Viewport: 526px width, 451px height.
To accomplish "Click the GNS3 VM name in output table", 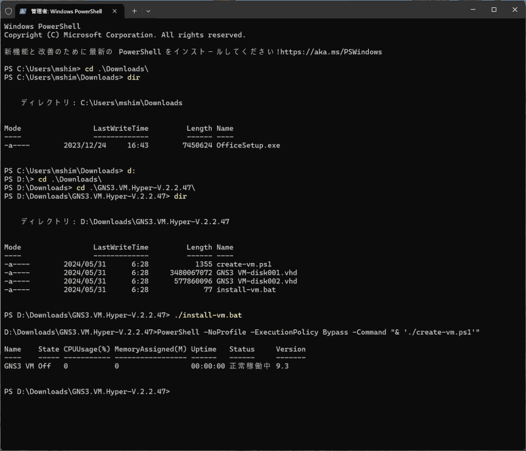I will 19,366.
